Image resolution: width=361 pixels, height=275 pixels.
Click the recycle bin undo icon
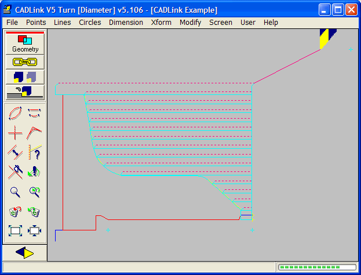[x=15, y=212]
